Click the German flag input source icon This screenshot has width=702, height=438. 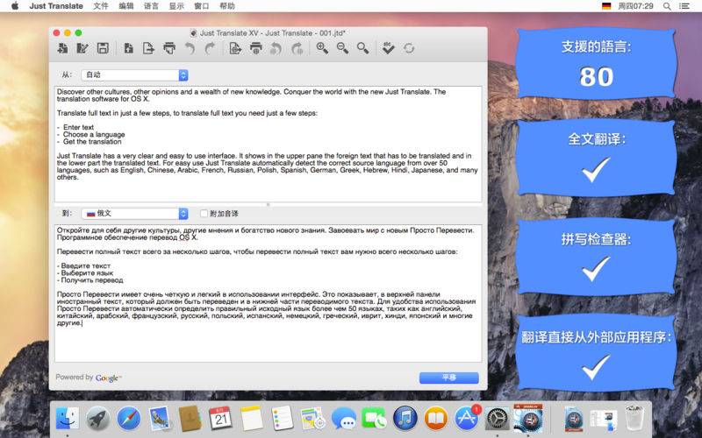coord(606,6)
